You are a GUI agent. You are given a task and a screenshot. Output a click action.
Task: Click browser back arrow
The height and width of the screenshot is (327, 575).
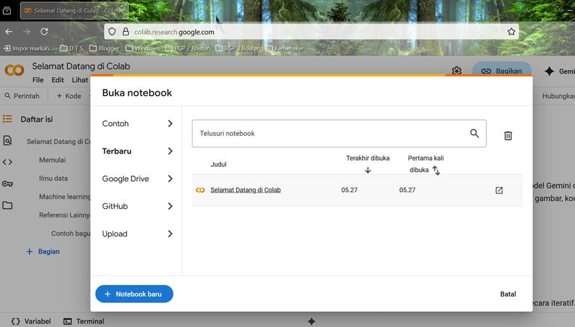point(9,31)
